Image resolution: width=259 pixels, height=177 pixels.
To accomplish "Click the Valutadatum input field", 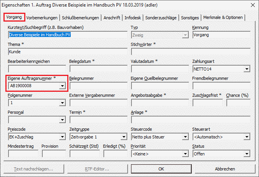I will coord(160,69).
